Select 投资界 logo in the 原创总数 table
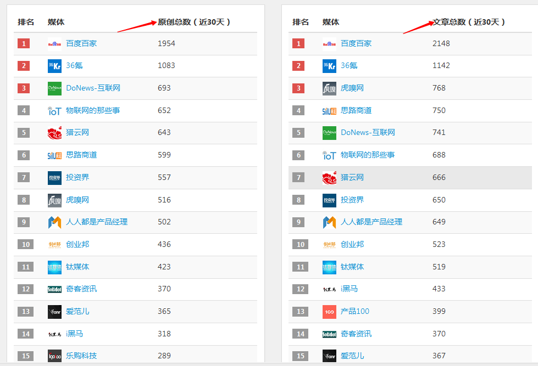Screen dimensions: 538x366 tap(54, 178)
